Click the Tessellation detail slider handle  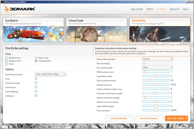[x=154, y=76]
